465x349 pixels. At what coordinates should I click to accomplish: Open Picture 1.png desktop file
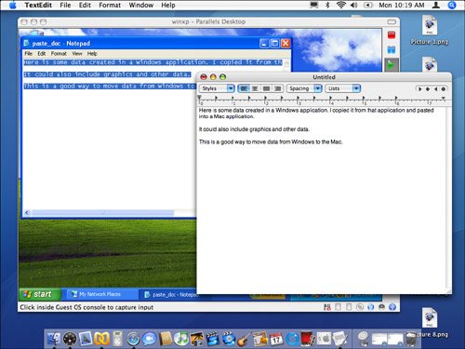(430, 30)
